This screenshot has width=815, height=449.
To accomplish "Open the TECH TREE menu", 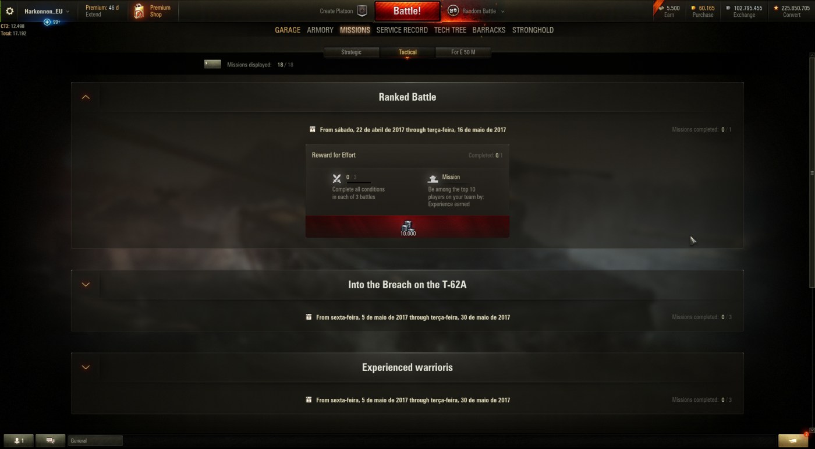I will point(450,30).
